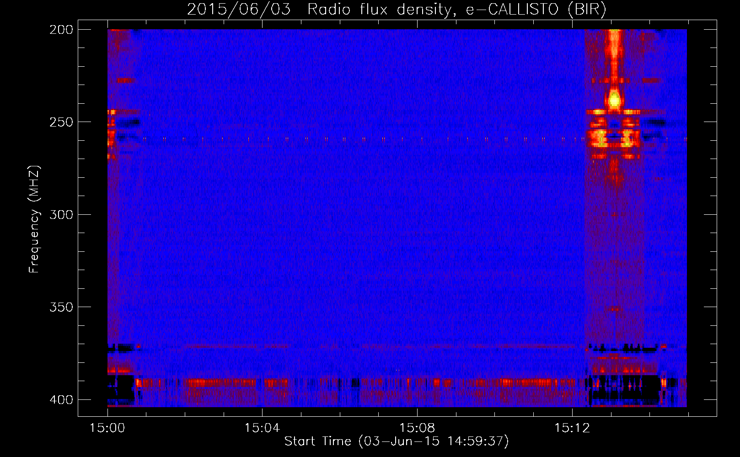
Task: Click the '15:08' time tick label
Action: 417,428
